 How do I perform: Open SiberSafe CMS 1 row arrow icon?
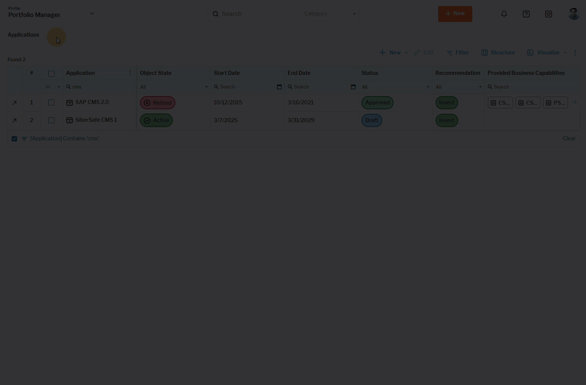pyautogui.click(x=14, y=121)
